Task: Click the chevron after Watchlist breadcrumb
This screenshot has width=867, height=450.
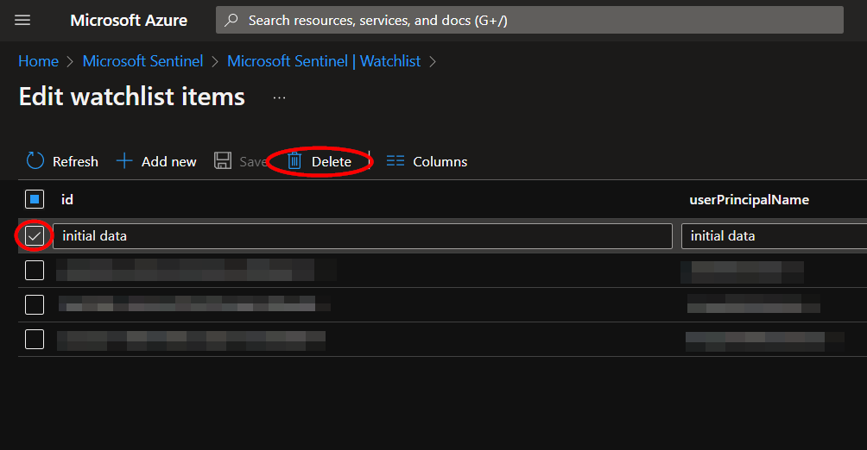Action: 433,62
